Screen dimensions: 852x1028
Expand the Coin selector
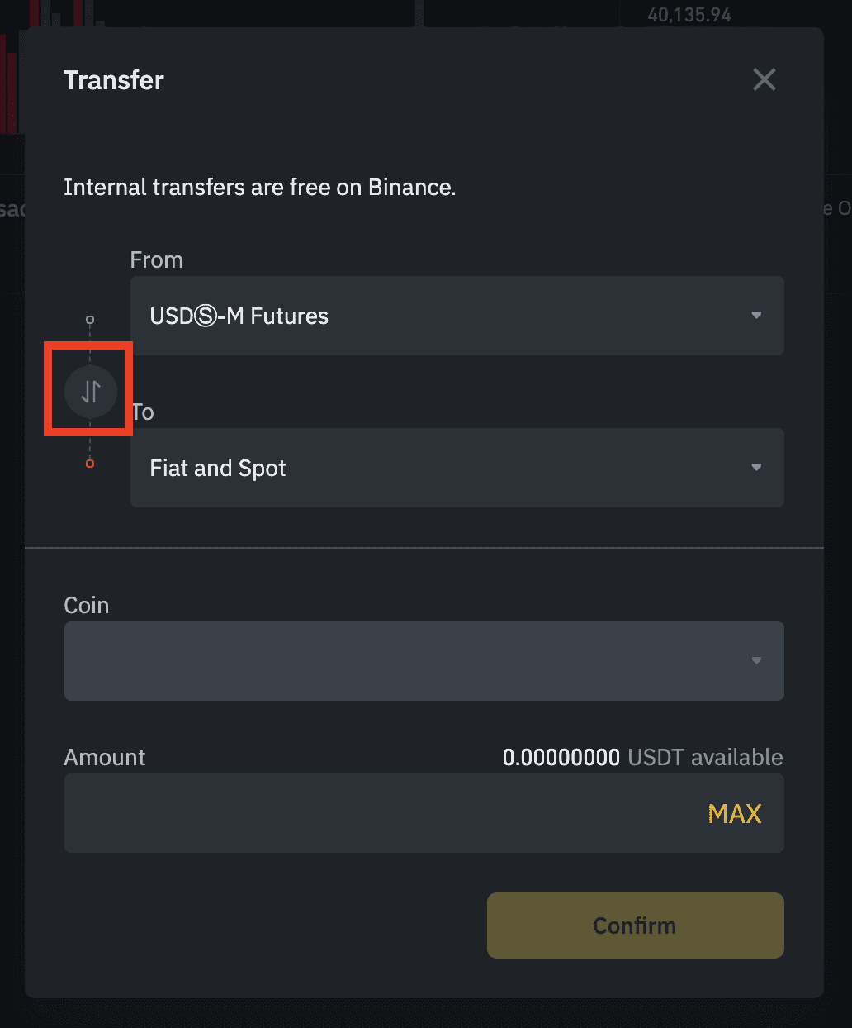(x=424, y=661)
